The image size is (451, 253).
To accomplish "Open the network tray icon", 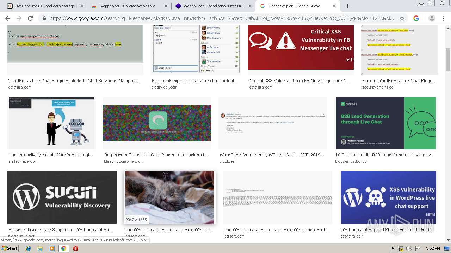I will [401, 248].
